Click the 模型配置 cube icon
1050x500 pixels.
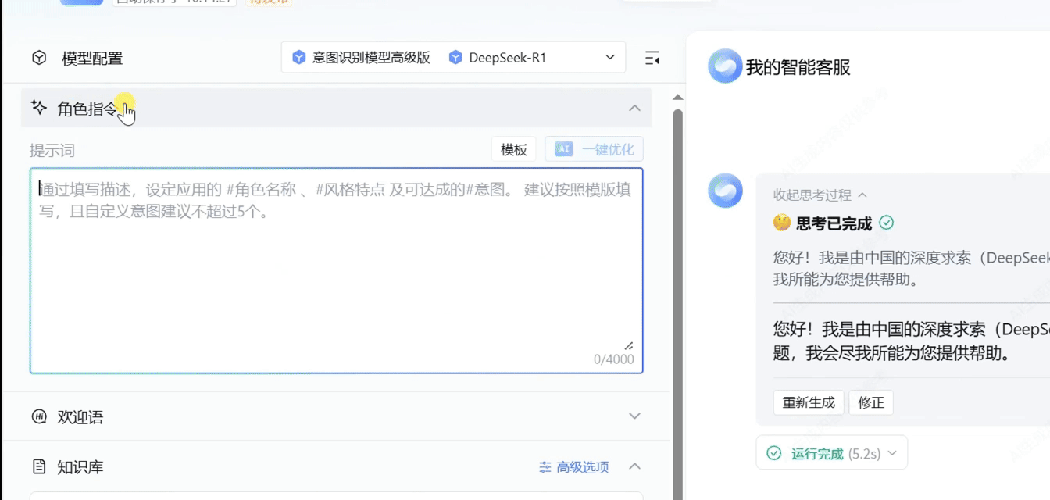tap(38, 58)
